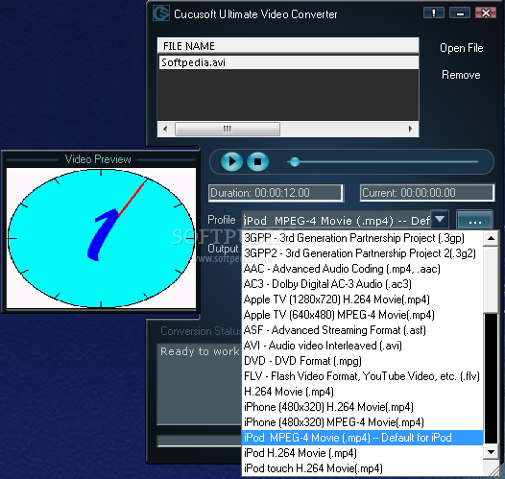Click the file list right scroll arrow
This screenshot has width=505, height=479.
[x=410, y=129]
